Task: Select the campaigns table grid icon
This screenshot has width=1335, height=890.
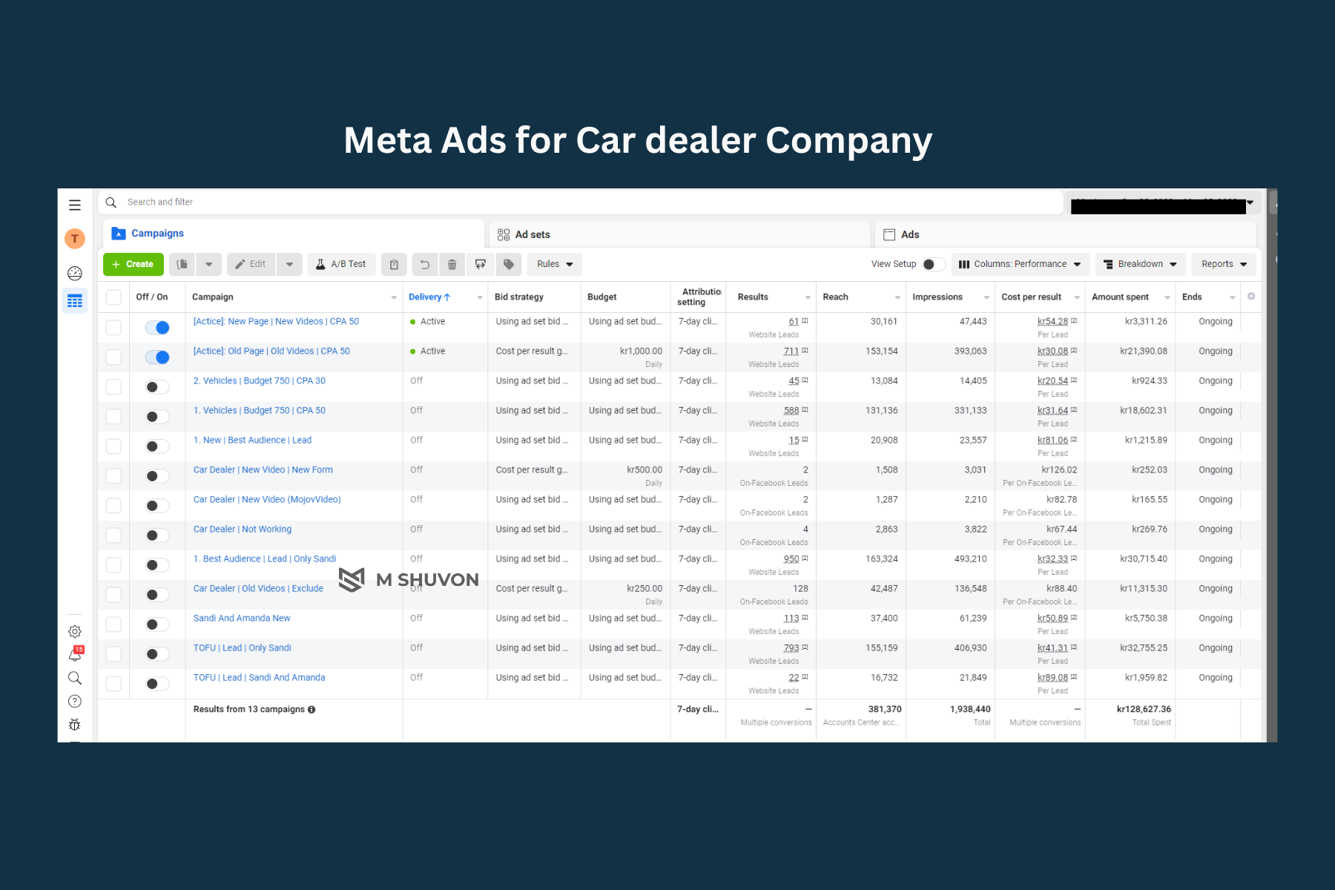Action: (75, 300)
